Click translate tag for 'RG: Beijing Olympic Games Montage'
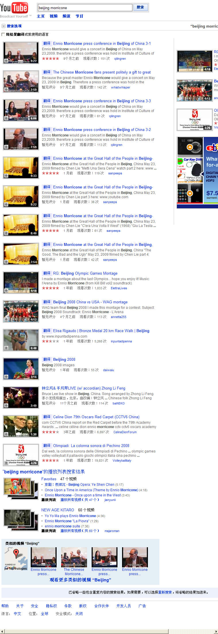The height and width of the screenshot is (634, 218). (x=47, y=273)
